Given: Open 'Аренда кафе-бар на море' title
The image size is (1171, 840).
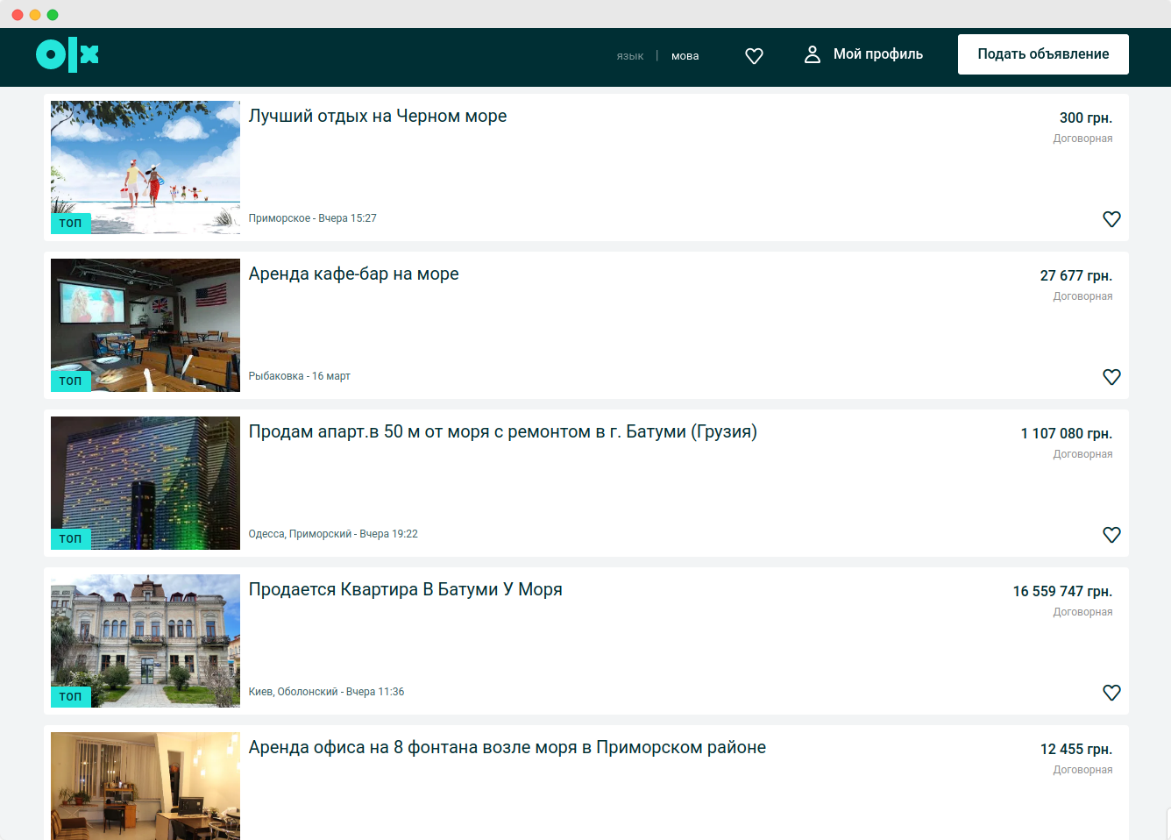Looking at the screenshot, I should coord(354,274).
